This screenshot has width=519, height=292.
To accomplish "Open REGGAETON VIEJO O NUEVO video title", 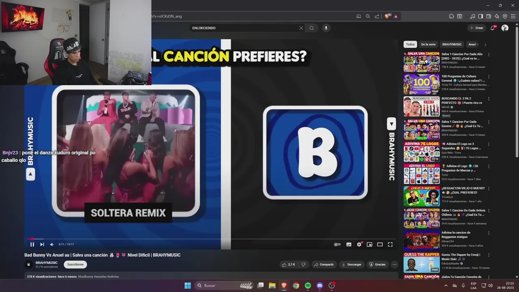I will tap(462, 190).
